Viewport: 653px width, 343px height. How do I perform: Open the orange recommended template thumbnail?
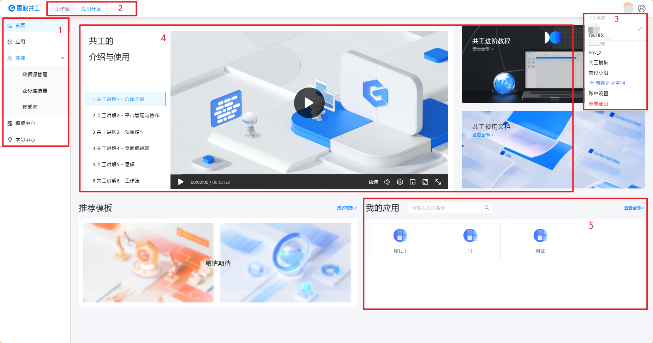[x=148, y=263]
